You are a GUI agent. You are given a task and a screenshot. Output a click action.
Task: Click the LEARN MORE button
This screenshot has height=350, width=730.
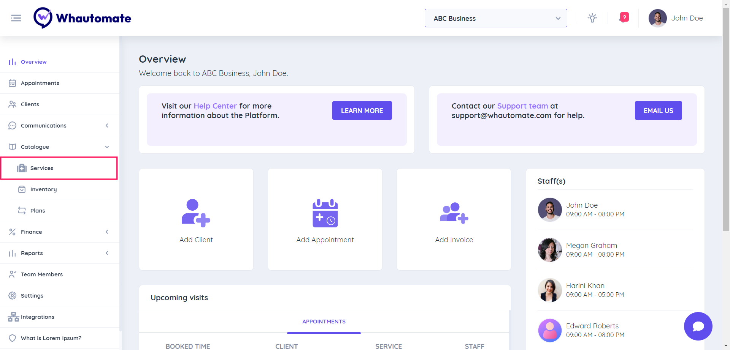362,110
